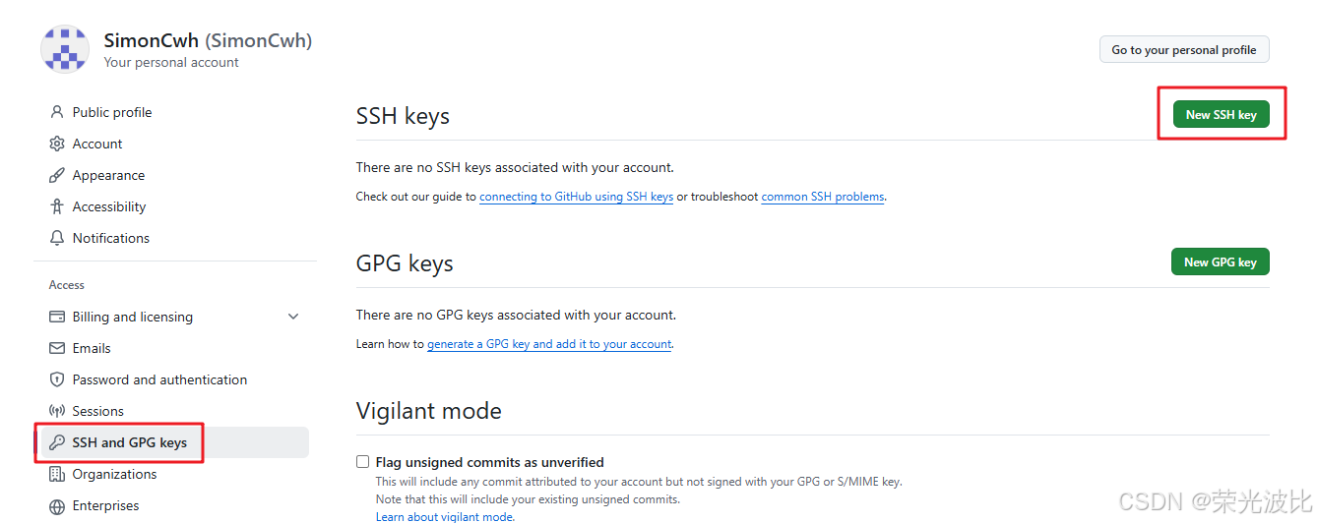Expand the Billing and licensing chevron

[292, 317]
